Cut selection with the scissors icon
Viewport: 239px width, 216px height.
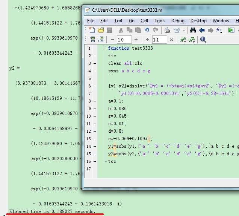pos(121,30)
